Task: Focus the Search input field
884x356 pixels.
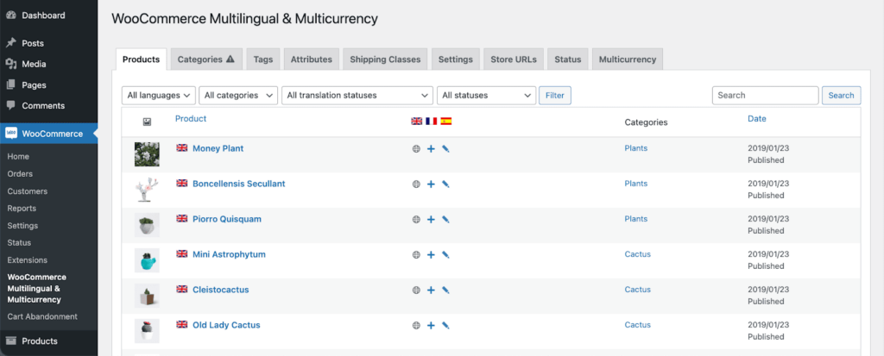Action: pyautogui.click(x=765, y=95)
